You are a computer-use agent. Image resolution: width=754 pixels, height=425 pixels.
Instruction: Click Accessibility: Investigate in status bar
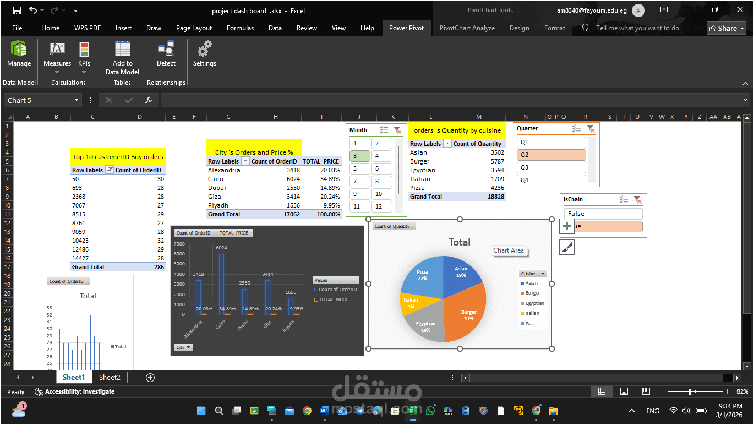pyautogui.click(x=75, y=391)
